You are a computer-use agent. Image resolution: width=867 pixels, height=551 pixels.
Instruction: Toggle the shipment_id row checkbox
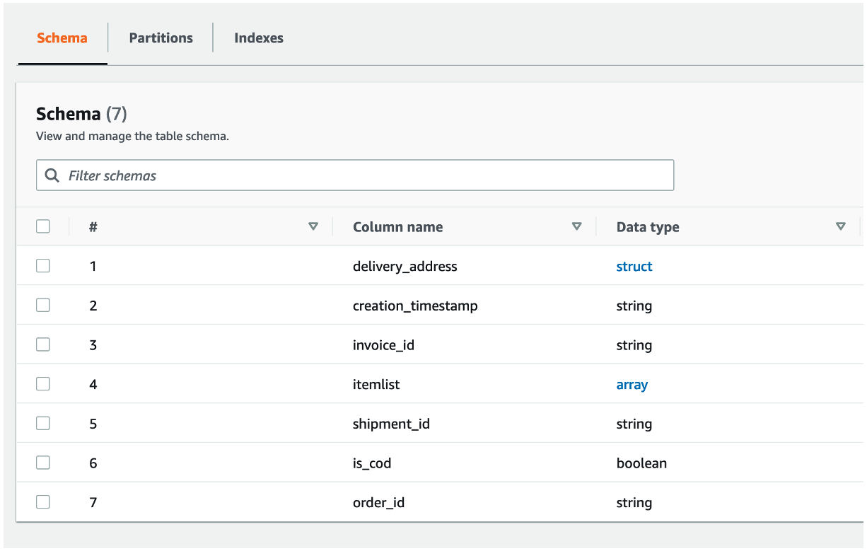(x=43, y=424)
